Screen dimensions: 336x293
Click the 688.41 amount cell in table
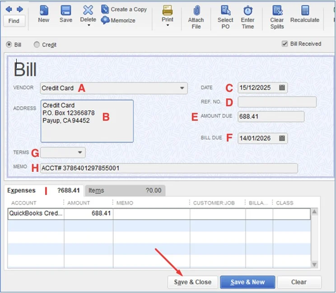[x=89, y=213]
